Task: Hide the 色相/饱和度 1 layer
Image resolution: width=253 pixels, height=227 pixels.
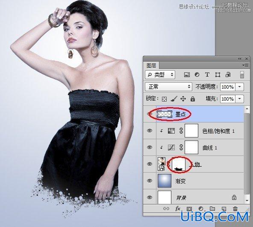Action: pos(150,131)
